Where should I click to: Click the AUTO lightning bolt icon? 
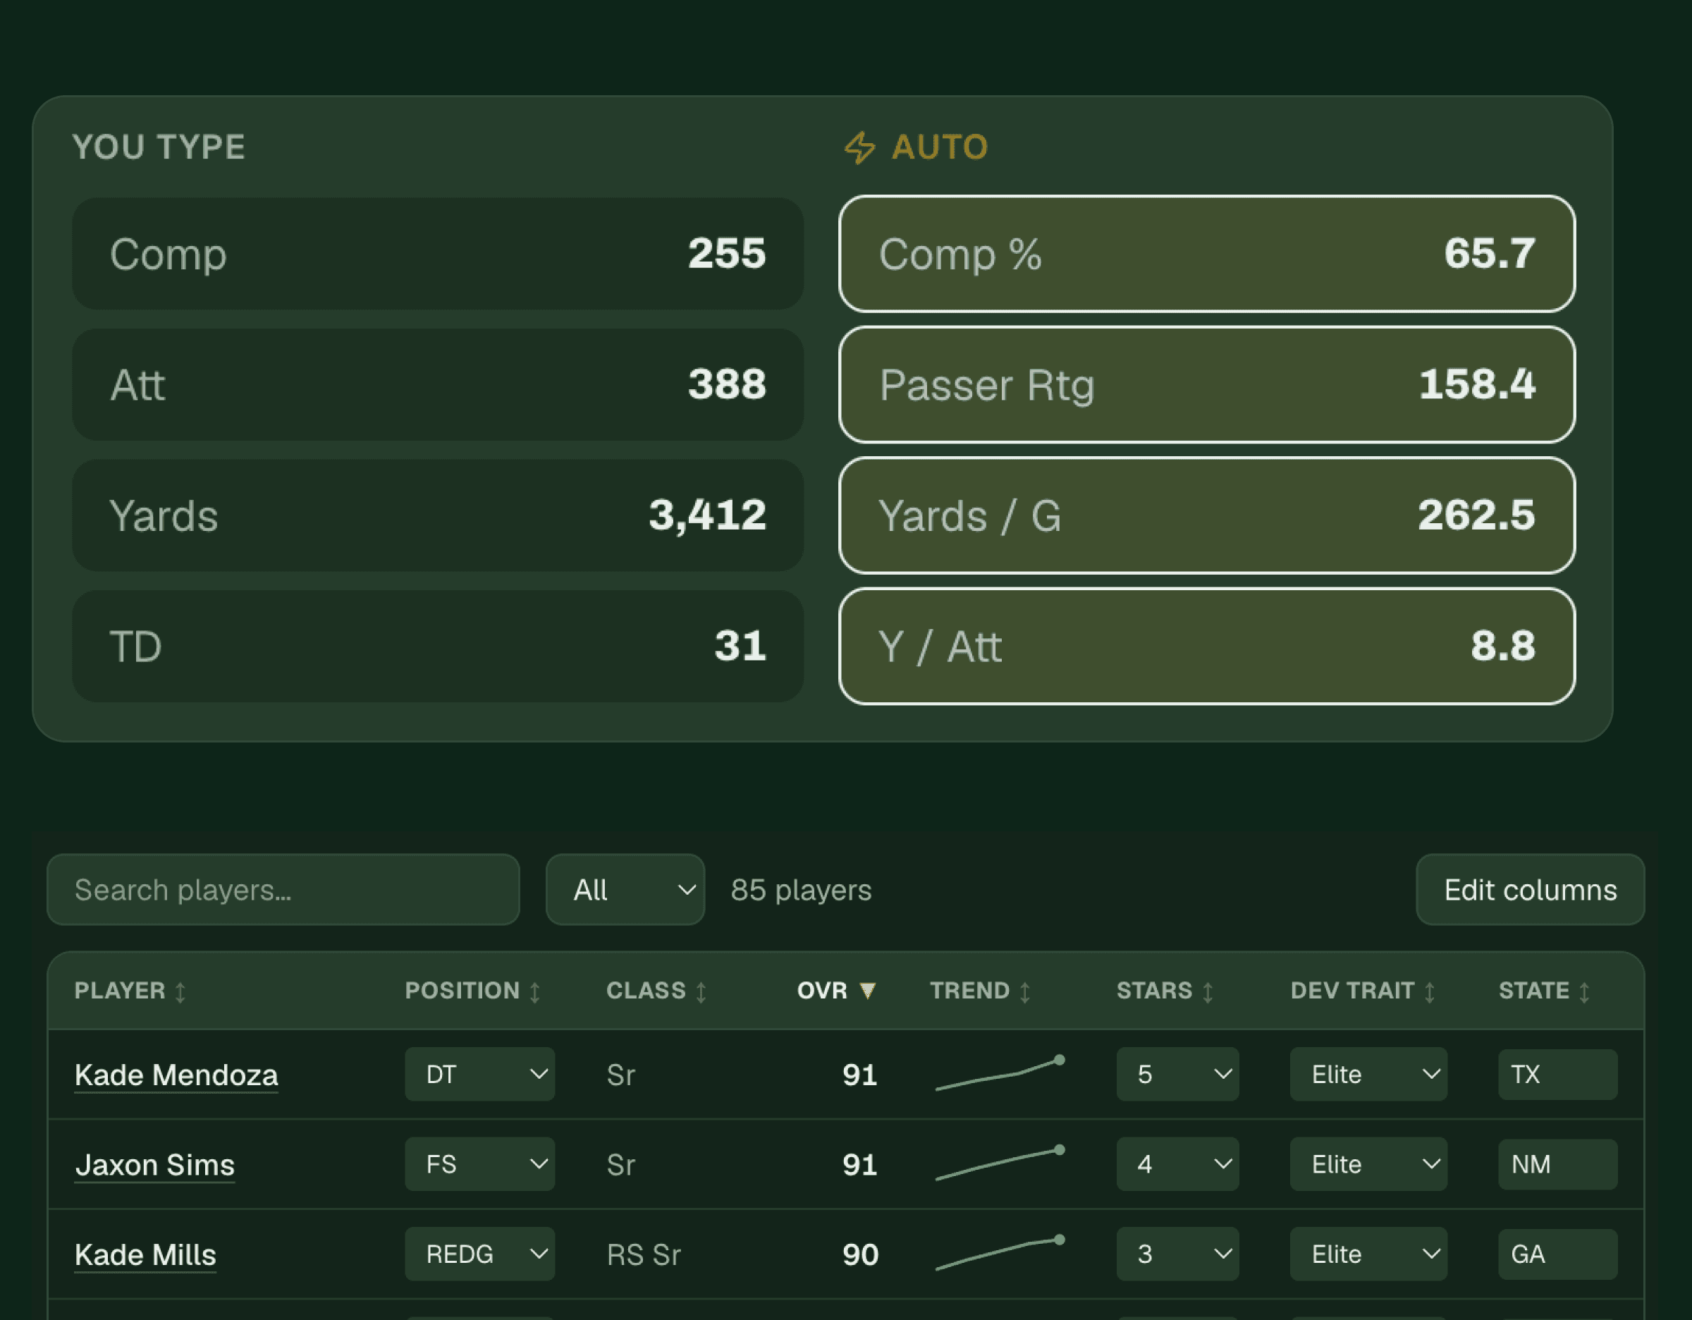coord(859,147)
